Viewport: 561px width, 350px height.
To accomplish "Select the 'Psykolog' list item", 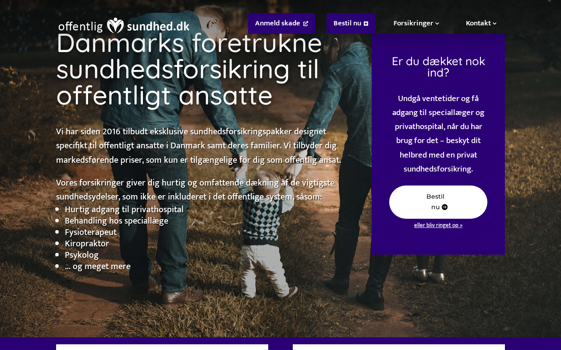I will coord(82,255).
